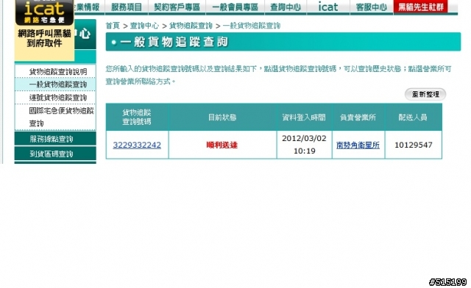This screenshot has width=471, height=288.
Task: Select 國際宅急便貨物追蹤查詢 in the sidebar
Action: [x=61, y=117]
